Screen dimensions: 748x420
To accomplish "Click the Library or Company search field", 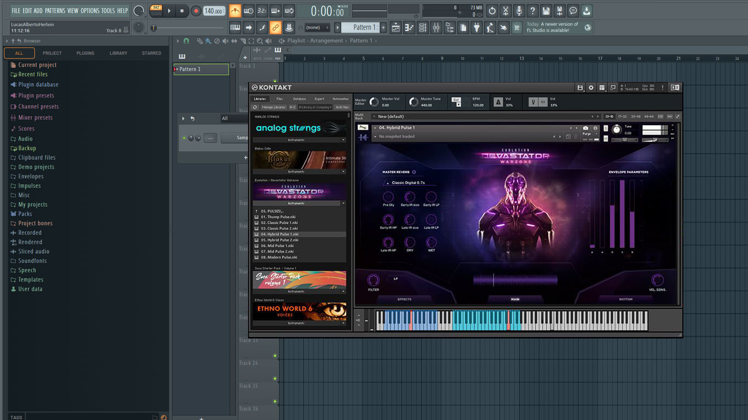I will pos(315,107).
